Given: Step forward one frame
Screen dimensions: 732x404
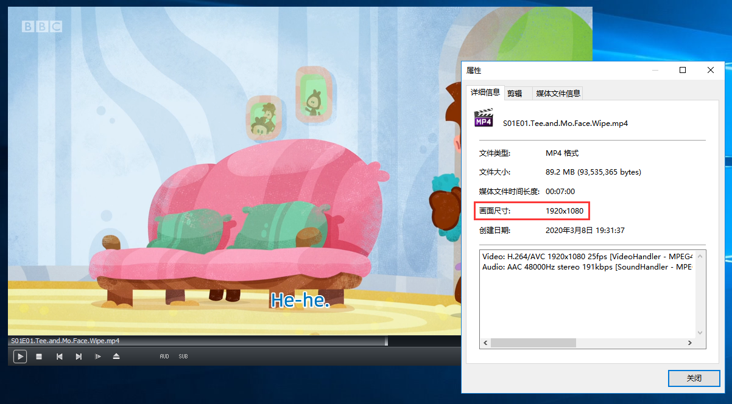Looking at the screenshot, I should (x=97, y=357).
